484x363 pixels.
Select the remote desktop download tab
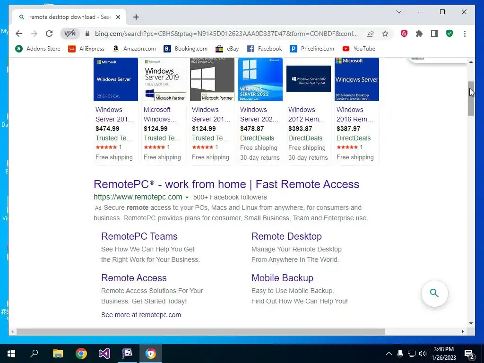(x=69, y=17)
